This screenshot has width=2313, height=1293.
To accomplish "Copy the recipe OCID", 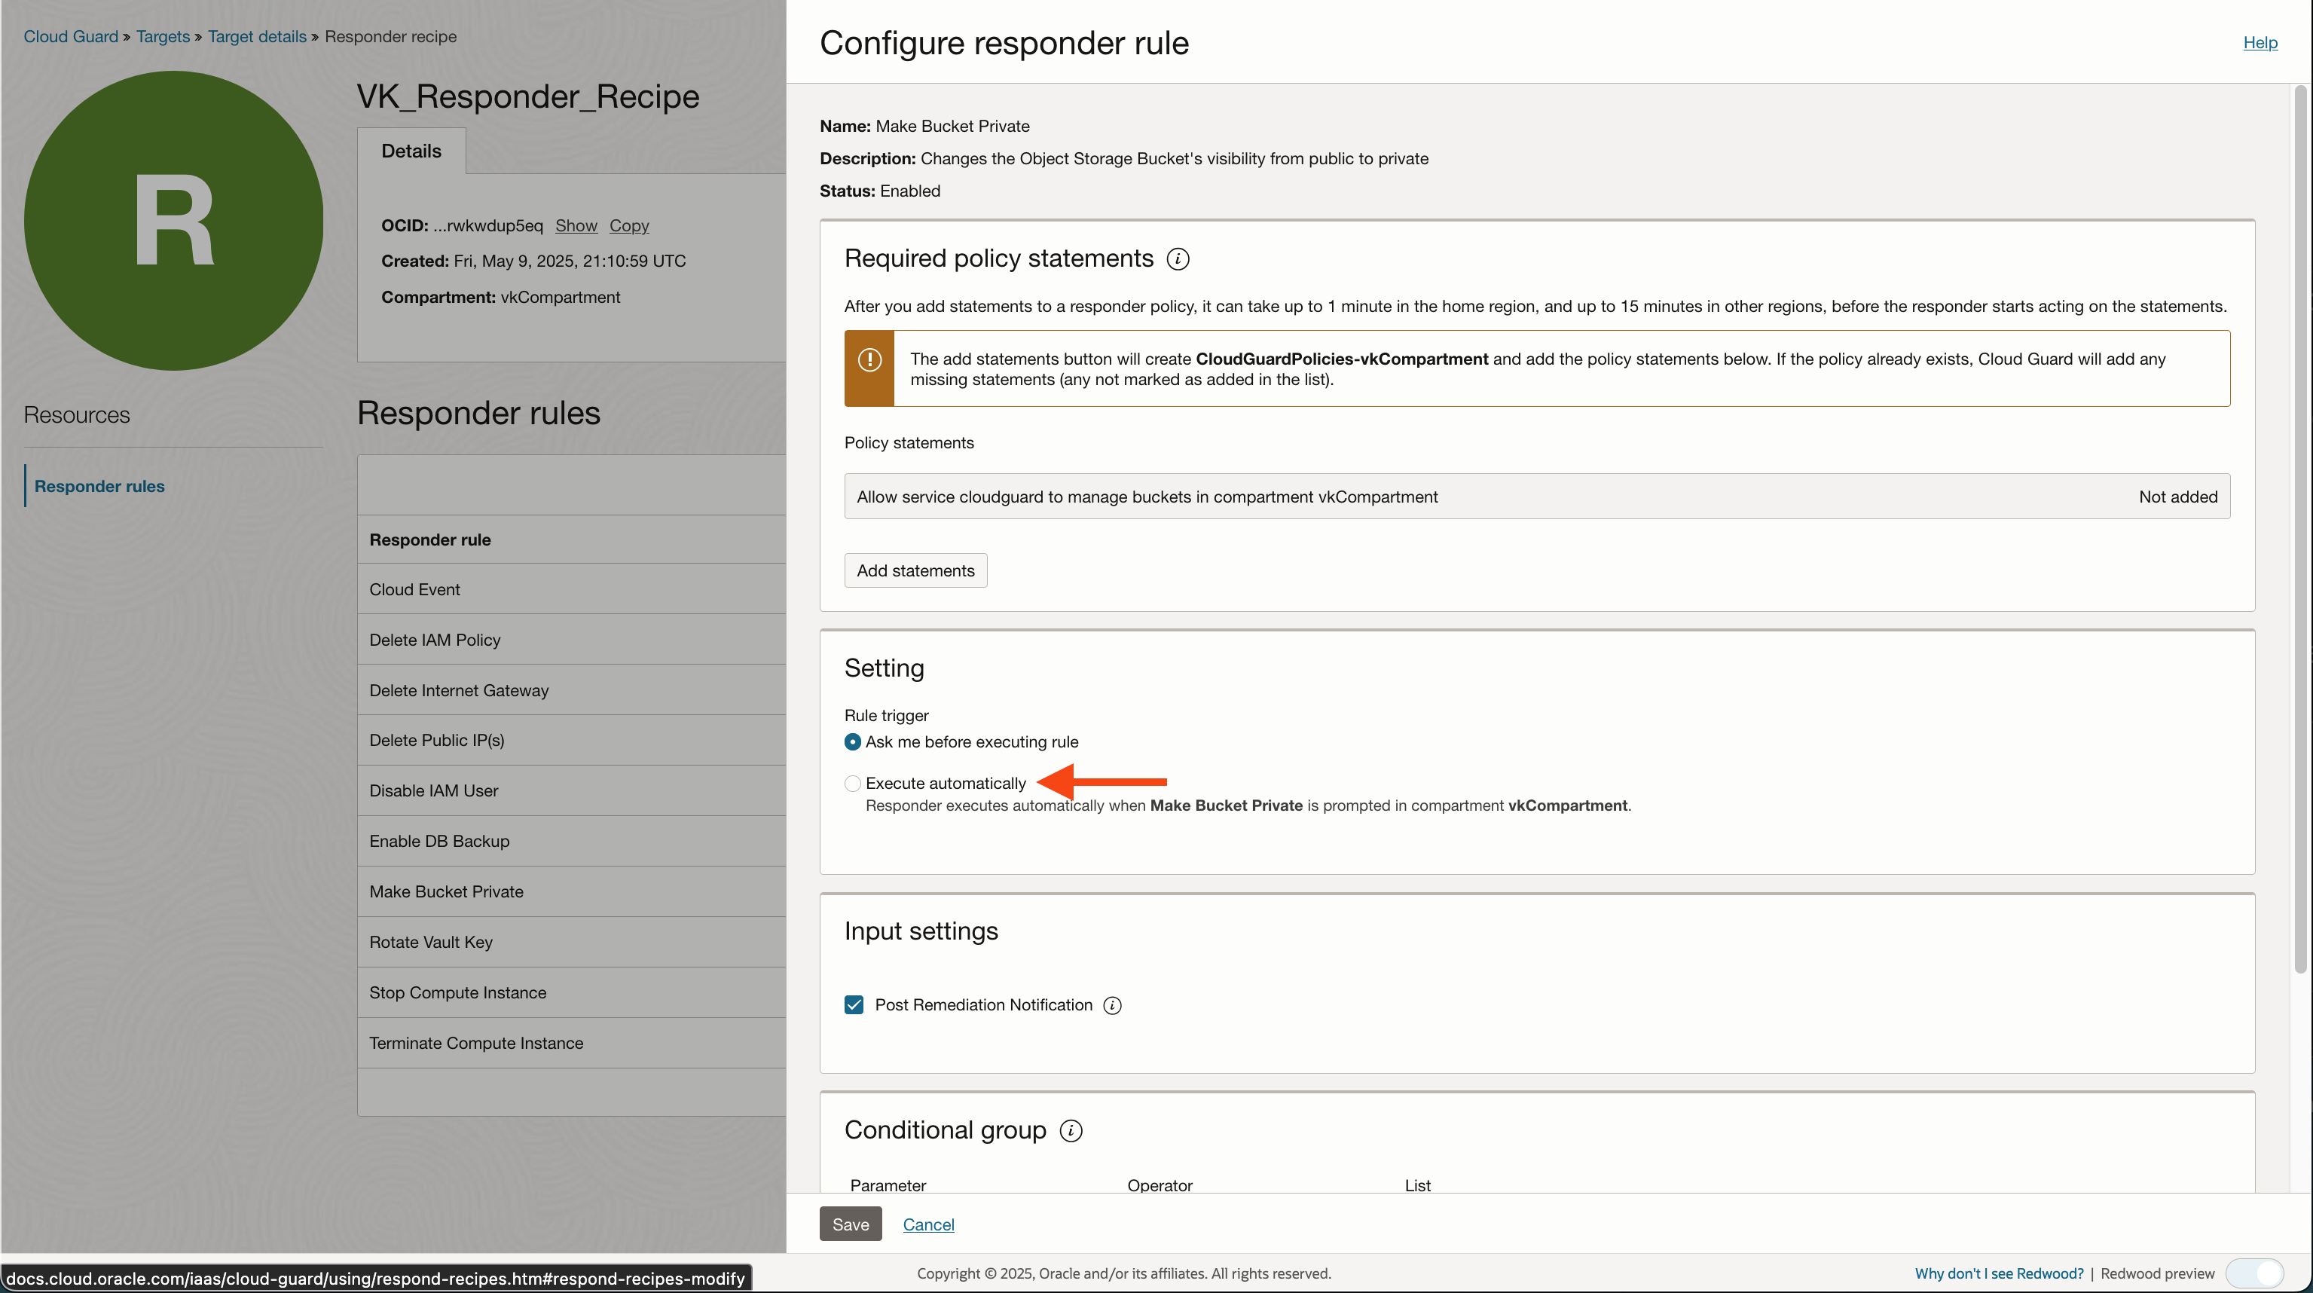I will [x=628, y=225].
